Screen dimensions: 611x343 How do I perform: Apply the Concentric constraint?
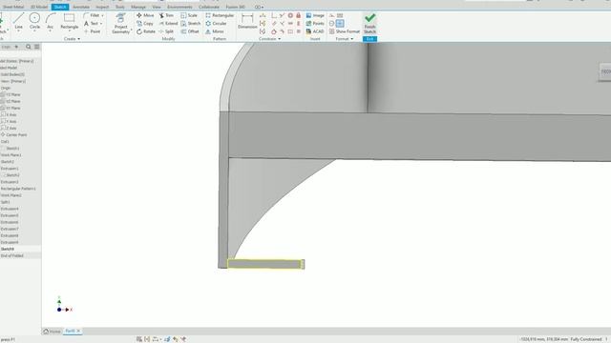290,15
